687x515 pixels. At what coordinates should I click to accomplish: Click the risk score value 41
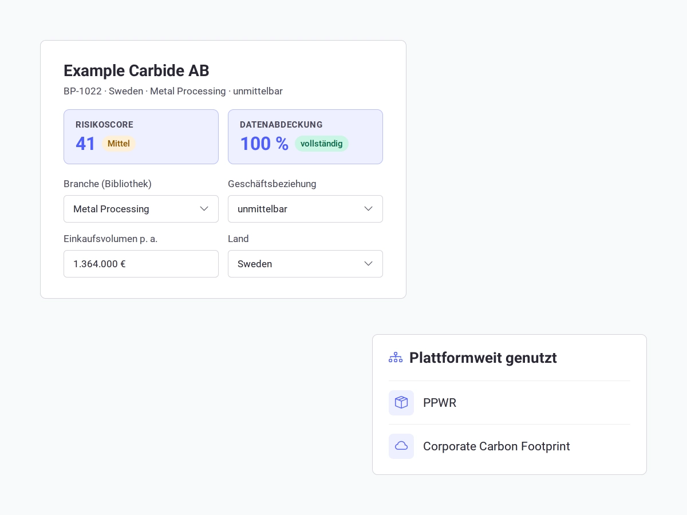[x=86, y=144]
